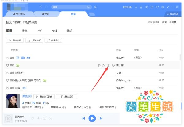Favorite the 微微 (温柔版) song by 艾静
The width and height of the screenshot is (184, 127).
point(7,73)
